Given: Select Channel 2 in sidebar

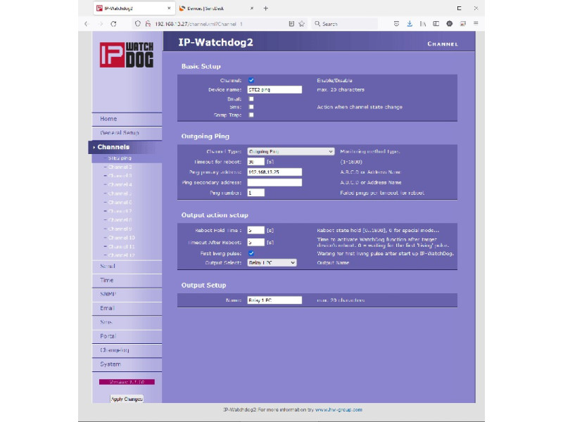Looking at the screenshot, I should click(120, 167).
